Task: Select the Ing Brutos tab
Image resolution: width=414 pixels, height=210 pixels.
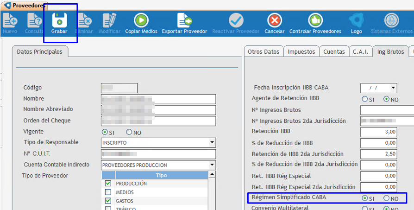Action: coord(390,51)
